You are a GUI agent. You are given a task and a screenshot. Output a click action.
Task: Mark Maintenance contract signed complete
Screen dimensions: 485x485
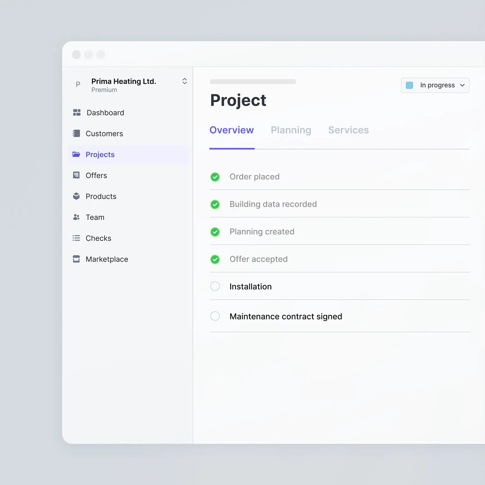215,316
